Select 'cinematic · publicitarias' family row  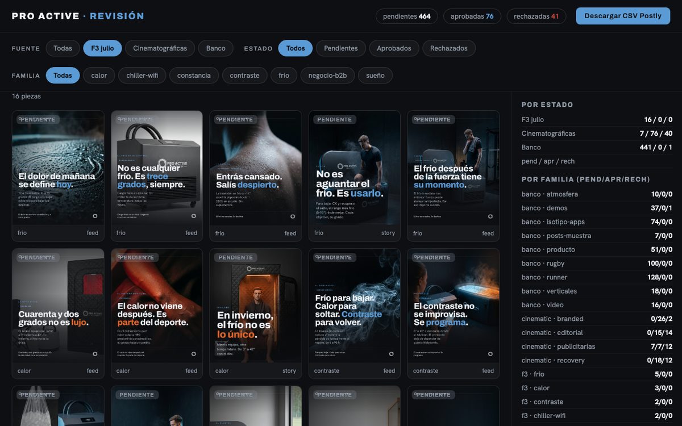pyautogui.click(x=597, y=346)
